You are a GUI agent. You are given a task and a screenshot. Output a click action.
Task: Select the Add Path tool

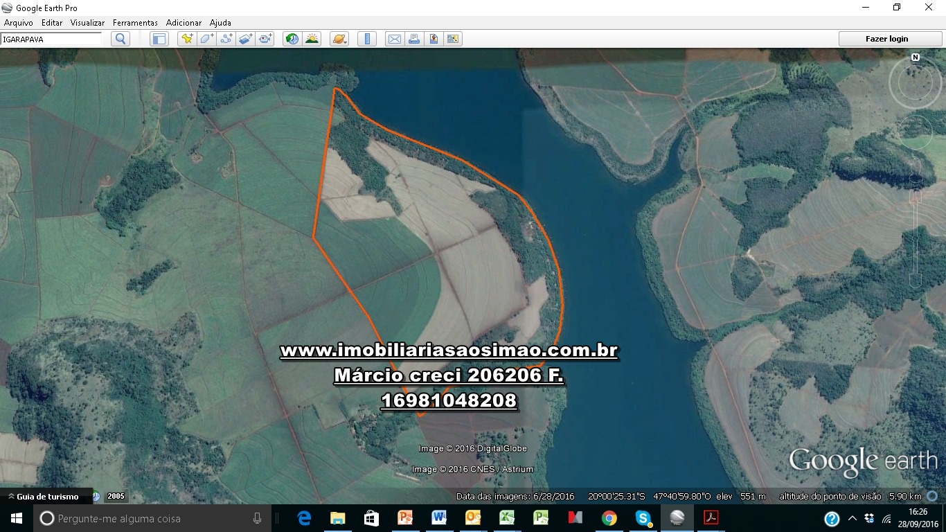click(x=226, y=39)
